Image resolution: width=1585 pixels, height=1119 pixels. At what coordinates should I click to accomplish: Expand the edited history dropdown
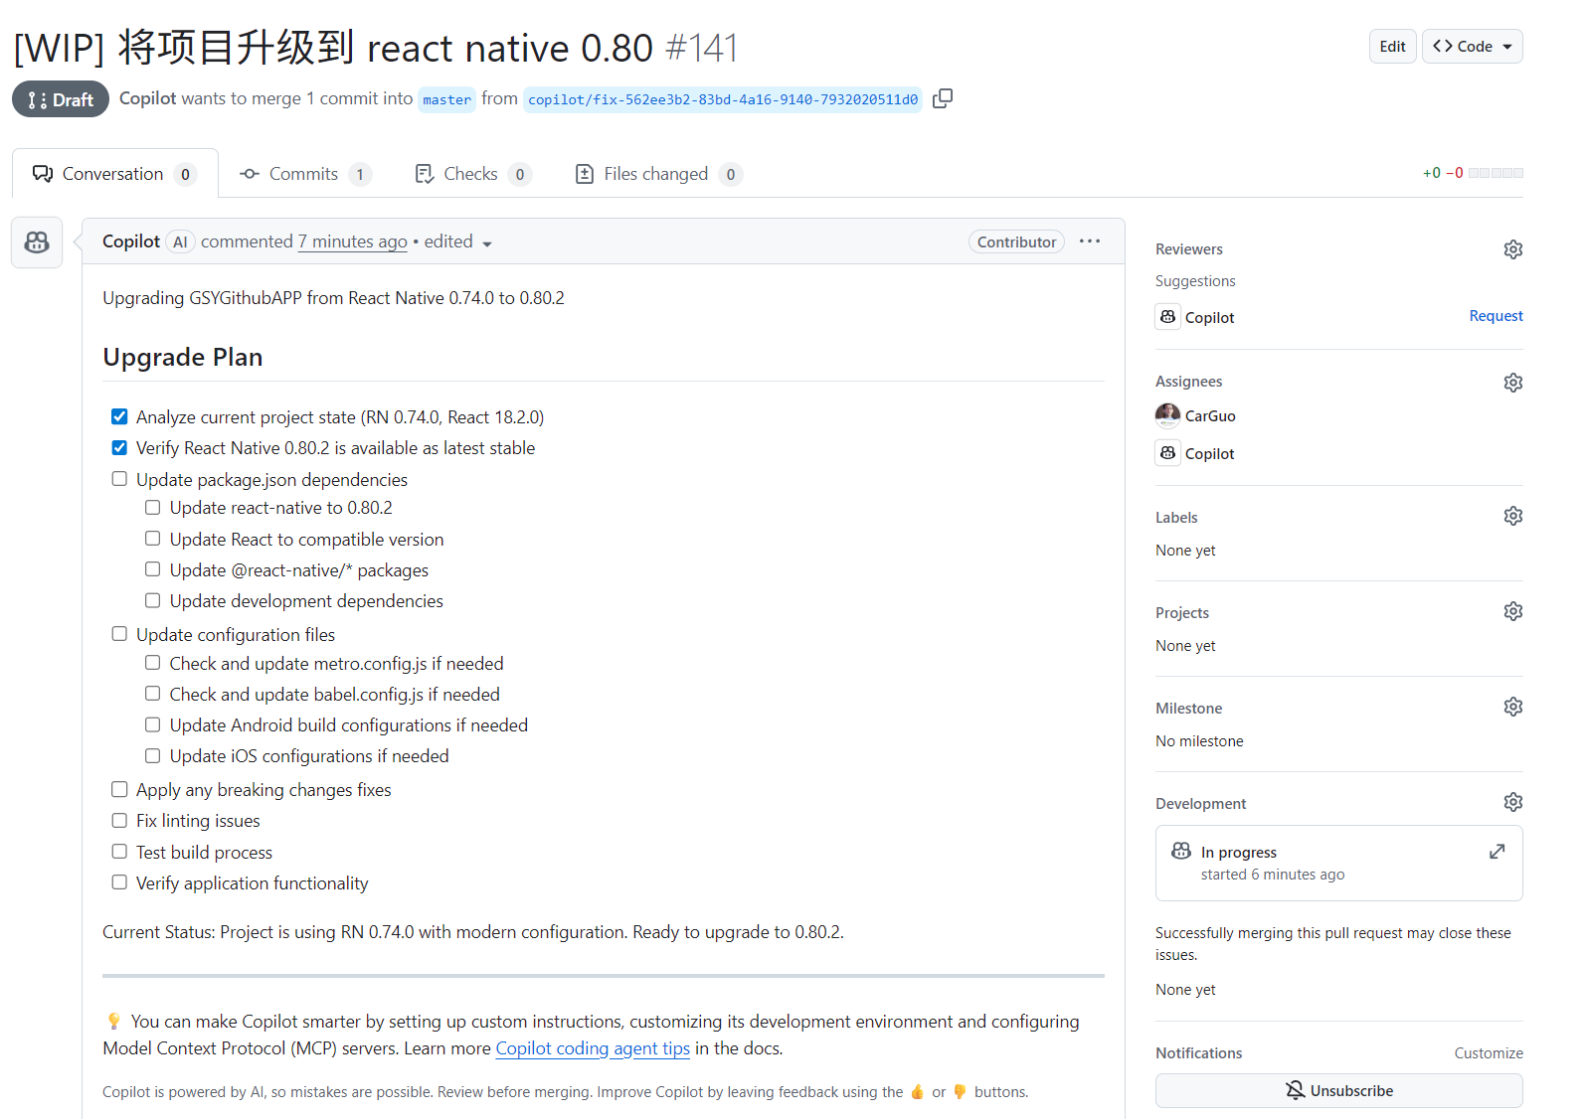tap(458, 242)
